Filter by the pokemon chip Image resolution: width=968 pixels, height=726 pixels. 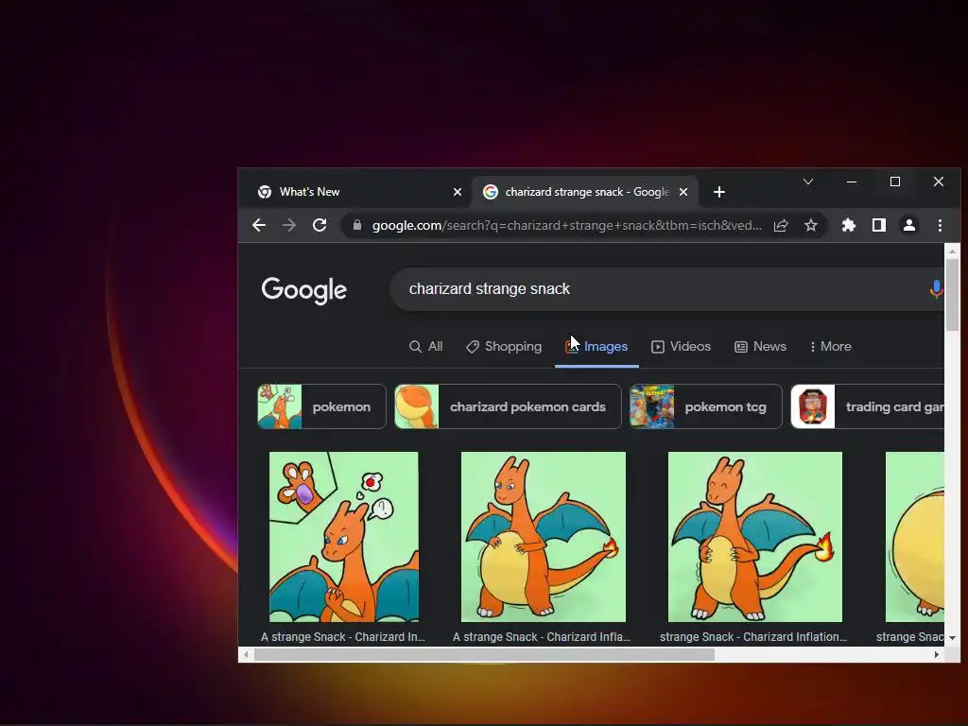(x=321, y=406)
